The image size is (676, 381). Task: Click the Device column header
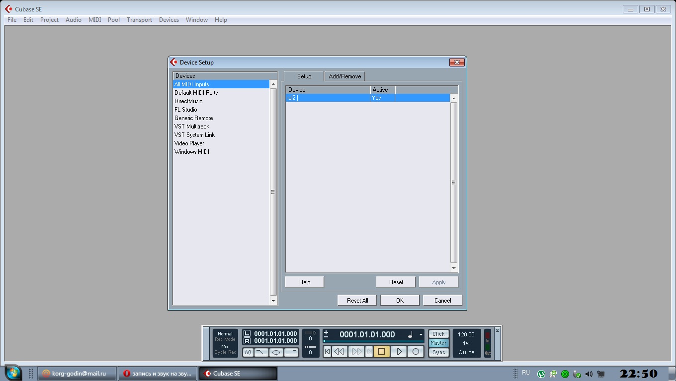coord(328,90)
